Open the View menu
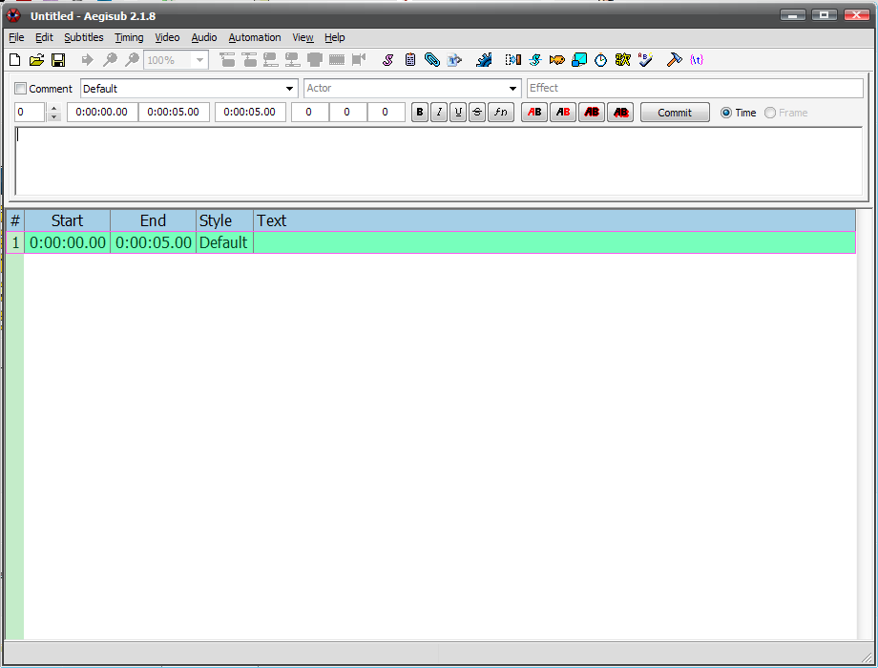The width and height of the screenshot is (878, 668). pyautogui.click(x=303, y=37)
